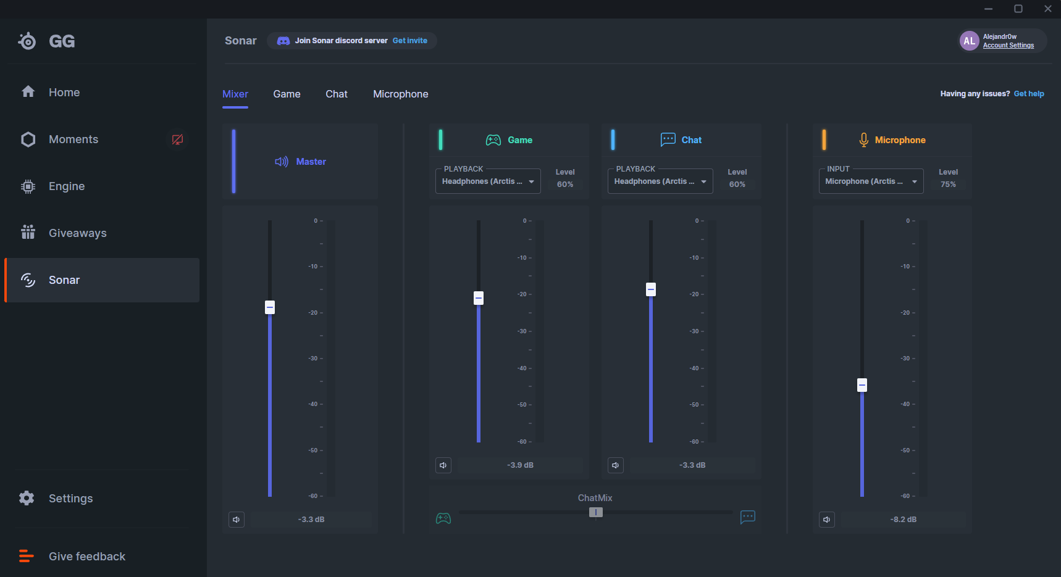Image resolution: width=1061 pixels, height=577 pixels.
Task: Click the Sonar page title
Action: pyautogui.click(x=241, y=41)
